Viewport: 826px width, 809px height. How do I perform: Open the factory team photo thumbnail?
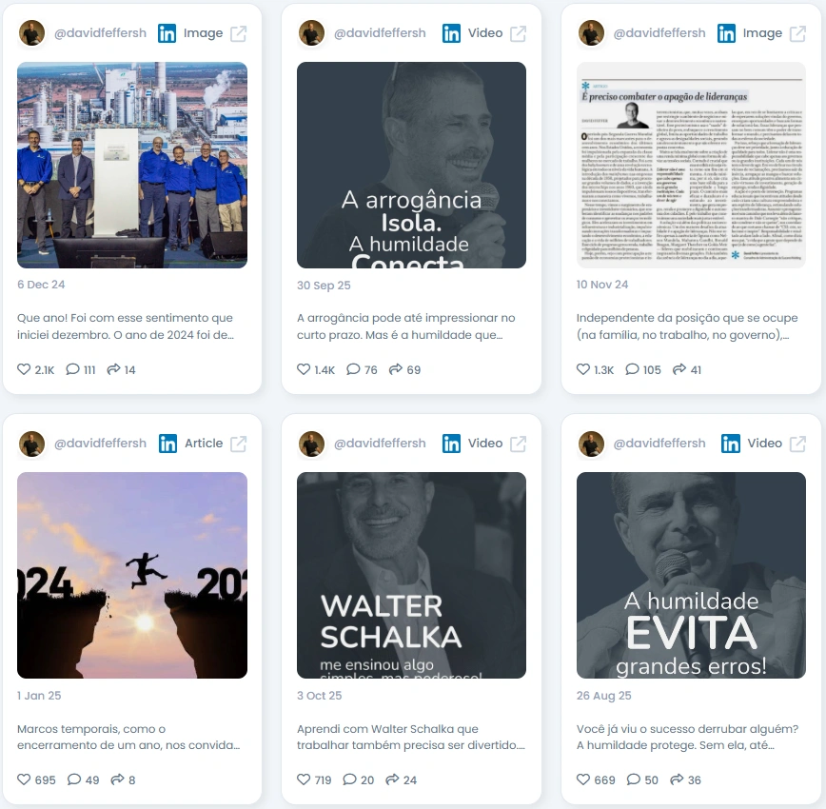(x=132, y=165)
